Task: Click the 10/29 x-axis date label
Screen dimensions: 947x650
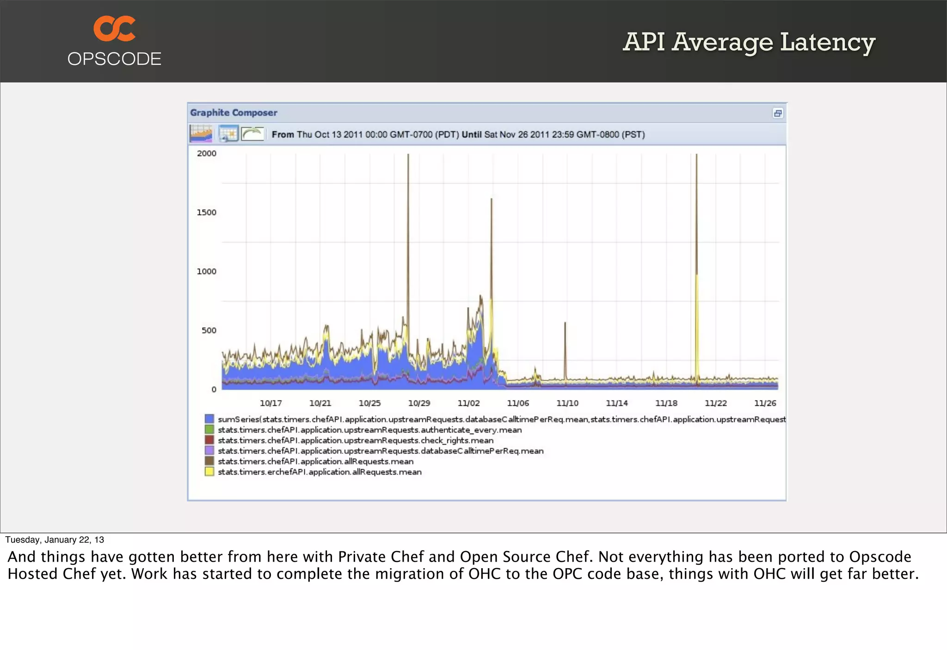Action: point(419,403)
